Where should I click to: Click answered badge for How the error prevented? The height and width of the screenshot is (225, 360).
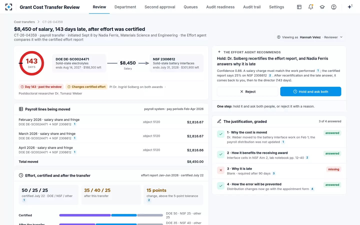332,185
